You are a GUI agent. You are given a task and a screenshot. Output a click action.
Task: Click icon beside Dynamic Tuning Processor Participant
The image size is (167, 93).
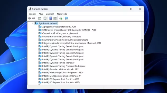tap(40, 66)
